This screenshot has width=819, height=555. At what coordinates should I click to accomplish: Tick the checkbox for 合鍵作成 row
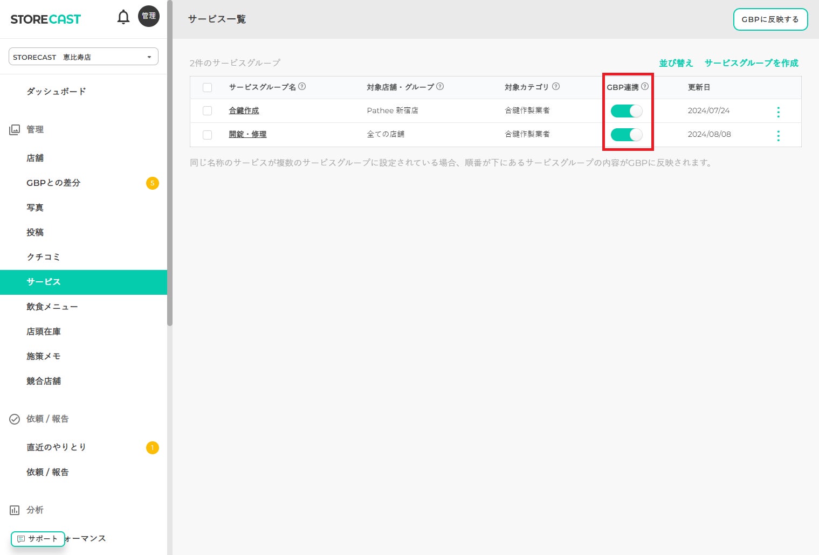click(207, 110)
